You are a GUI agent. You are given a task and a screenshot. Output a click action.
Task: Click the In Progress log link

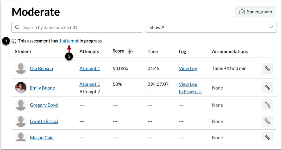click(x=190, y=92)
